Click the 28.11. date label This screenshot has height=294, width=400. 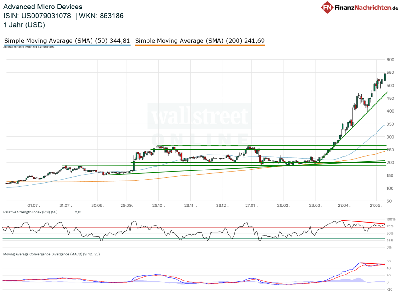point(190,205)
